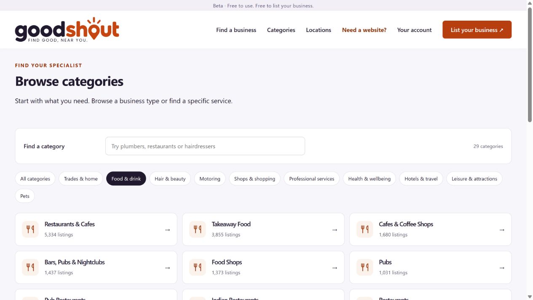Click "3,855 listings" text
Image resolution: width=533 pixels, height=300 pixels.
tap(226, 235)
